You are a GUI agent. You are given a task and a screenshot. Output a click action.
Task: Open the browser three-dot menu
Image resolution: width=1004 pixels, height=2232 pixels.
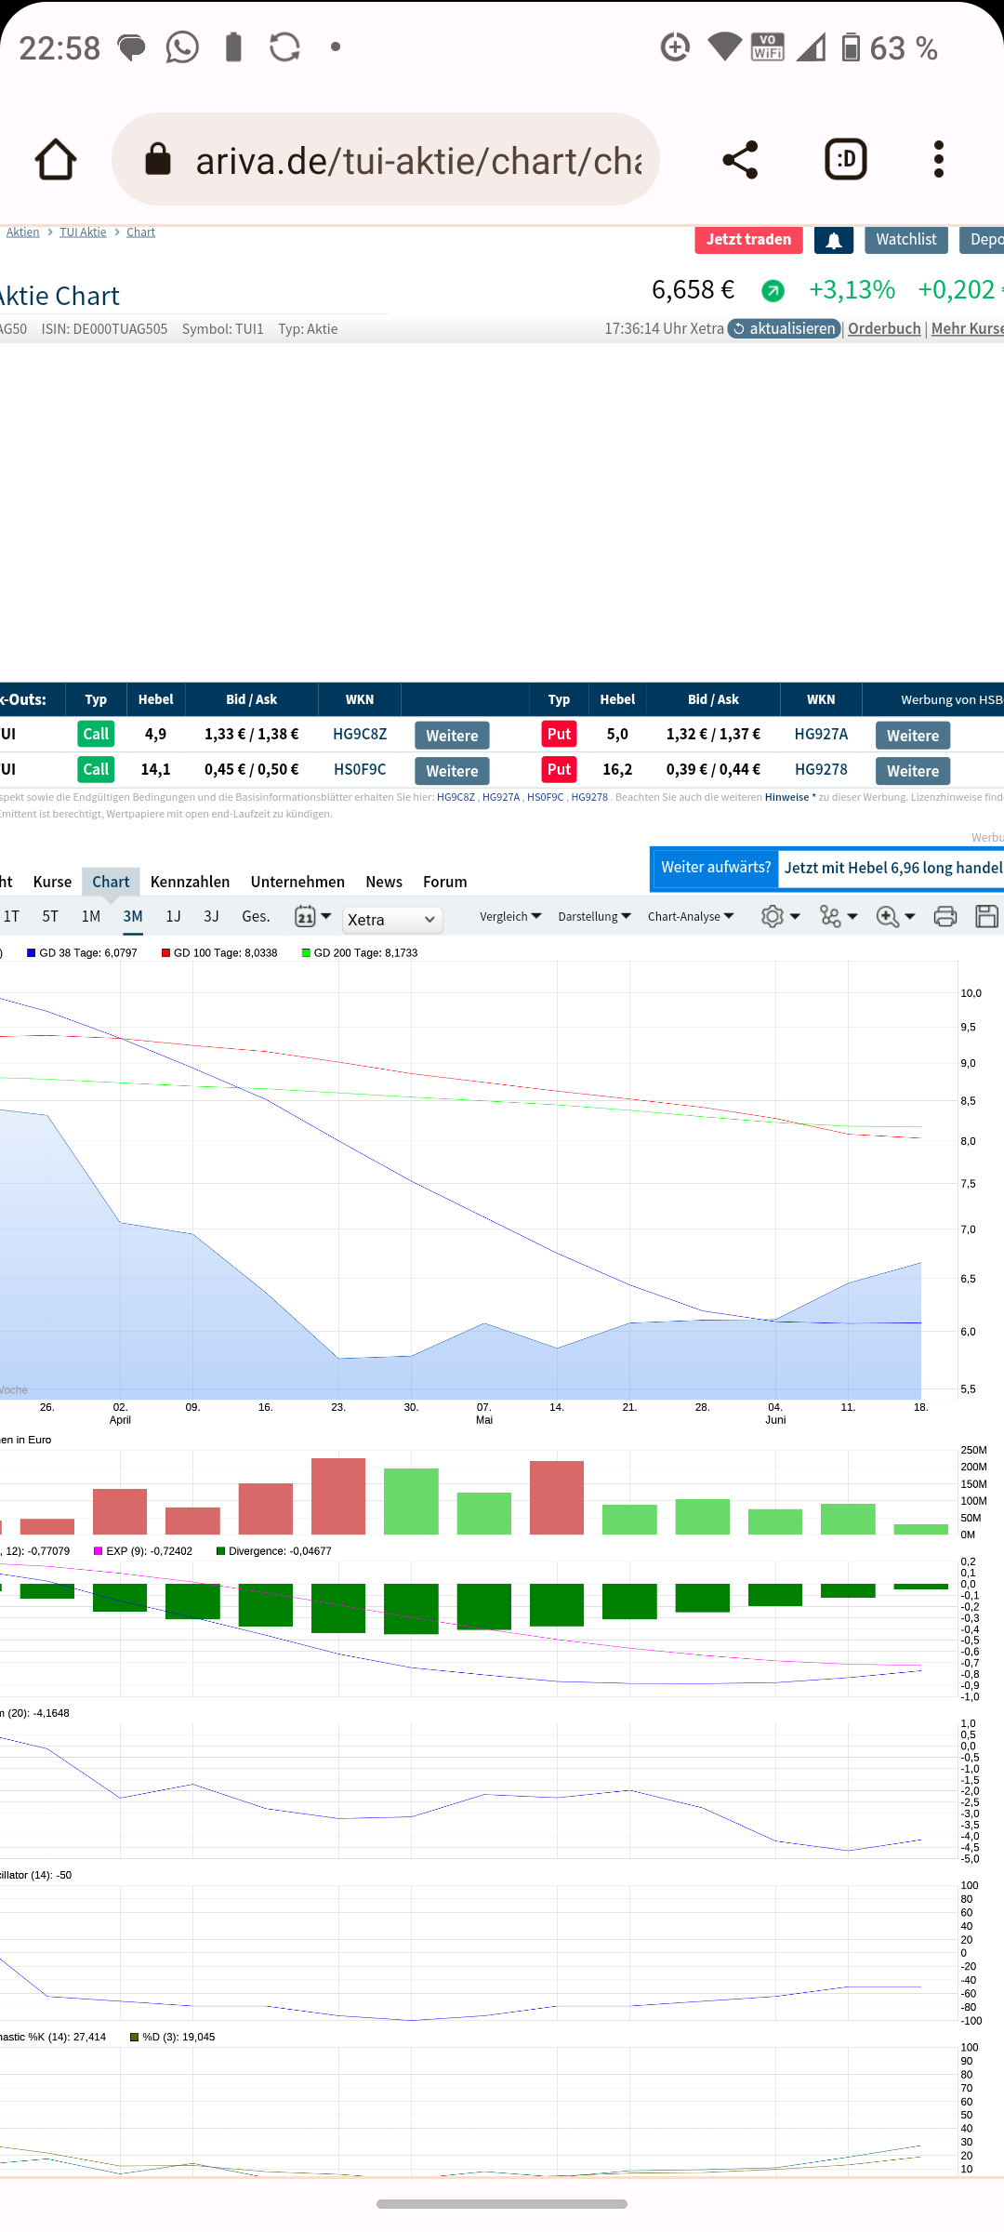pos(939,159)
